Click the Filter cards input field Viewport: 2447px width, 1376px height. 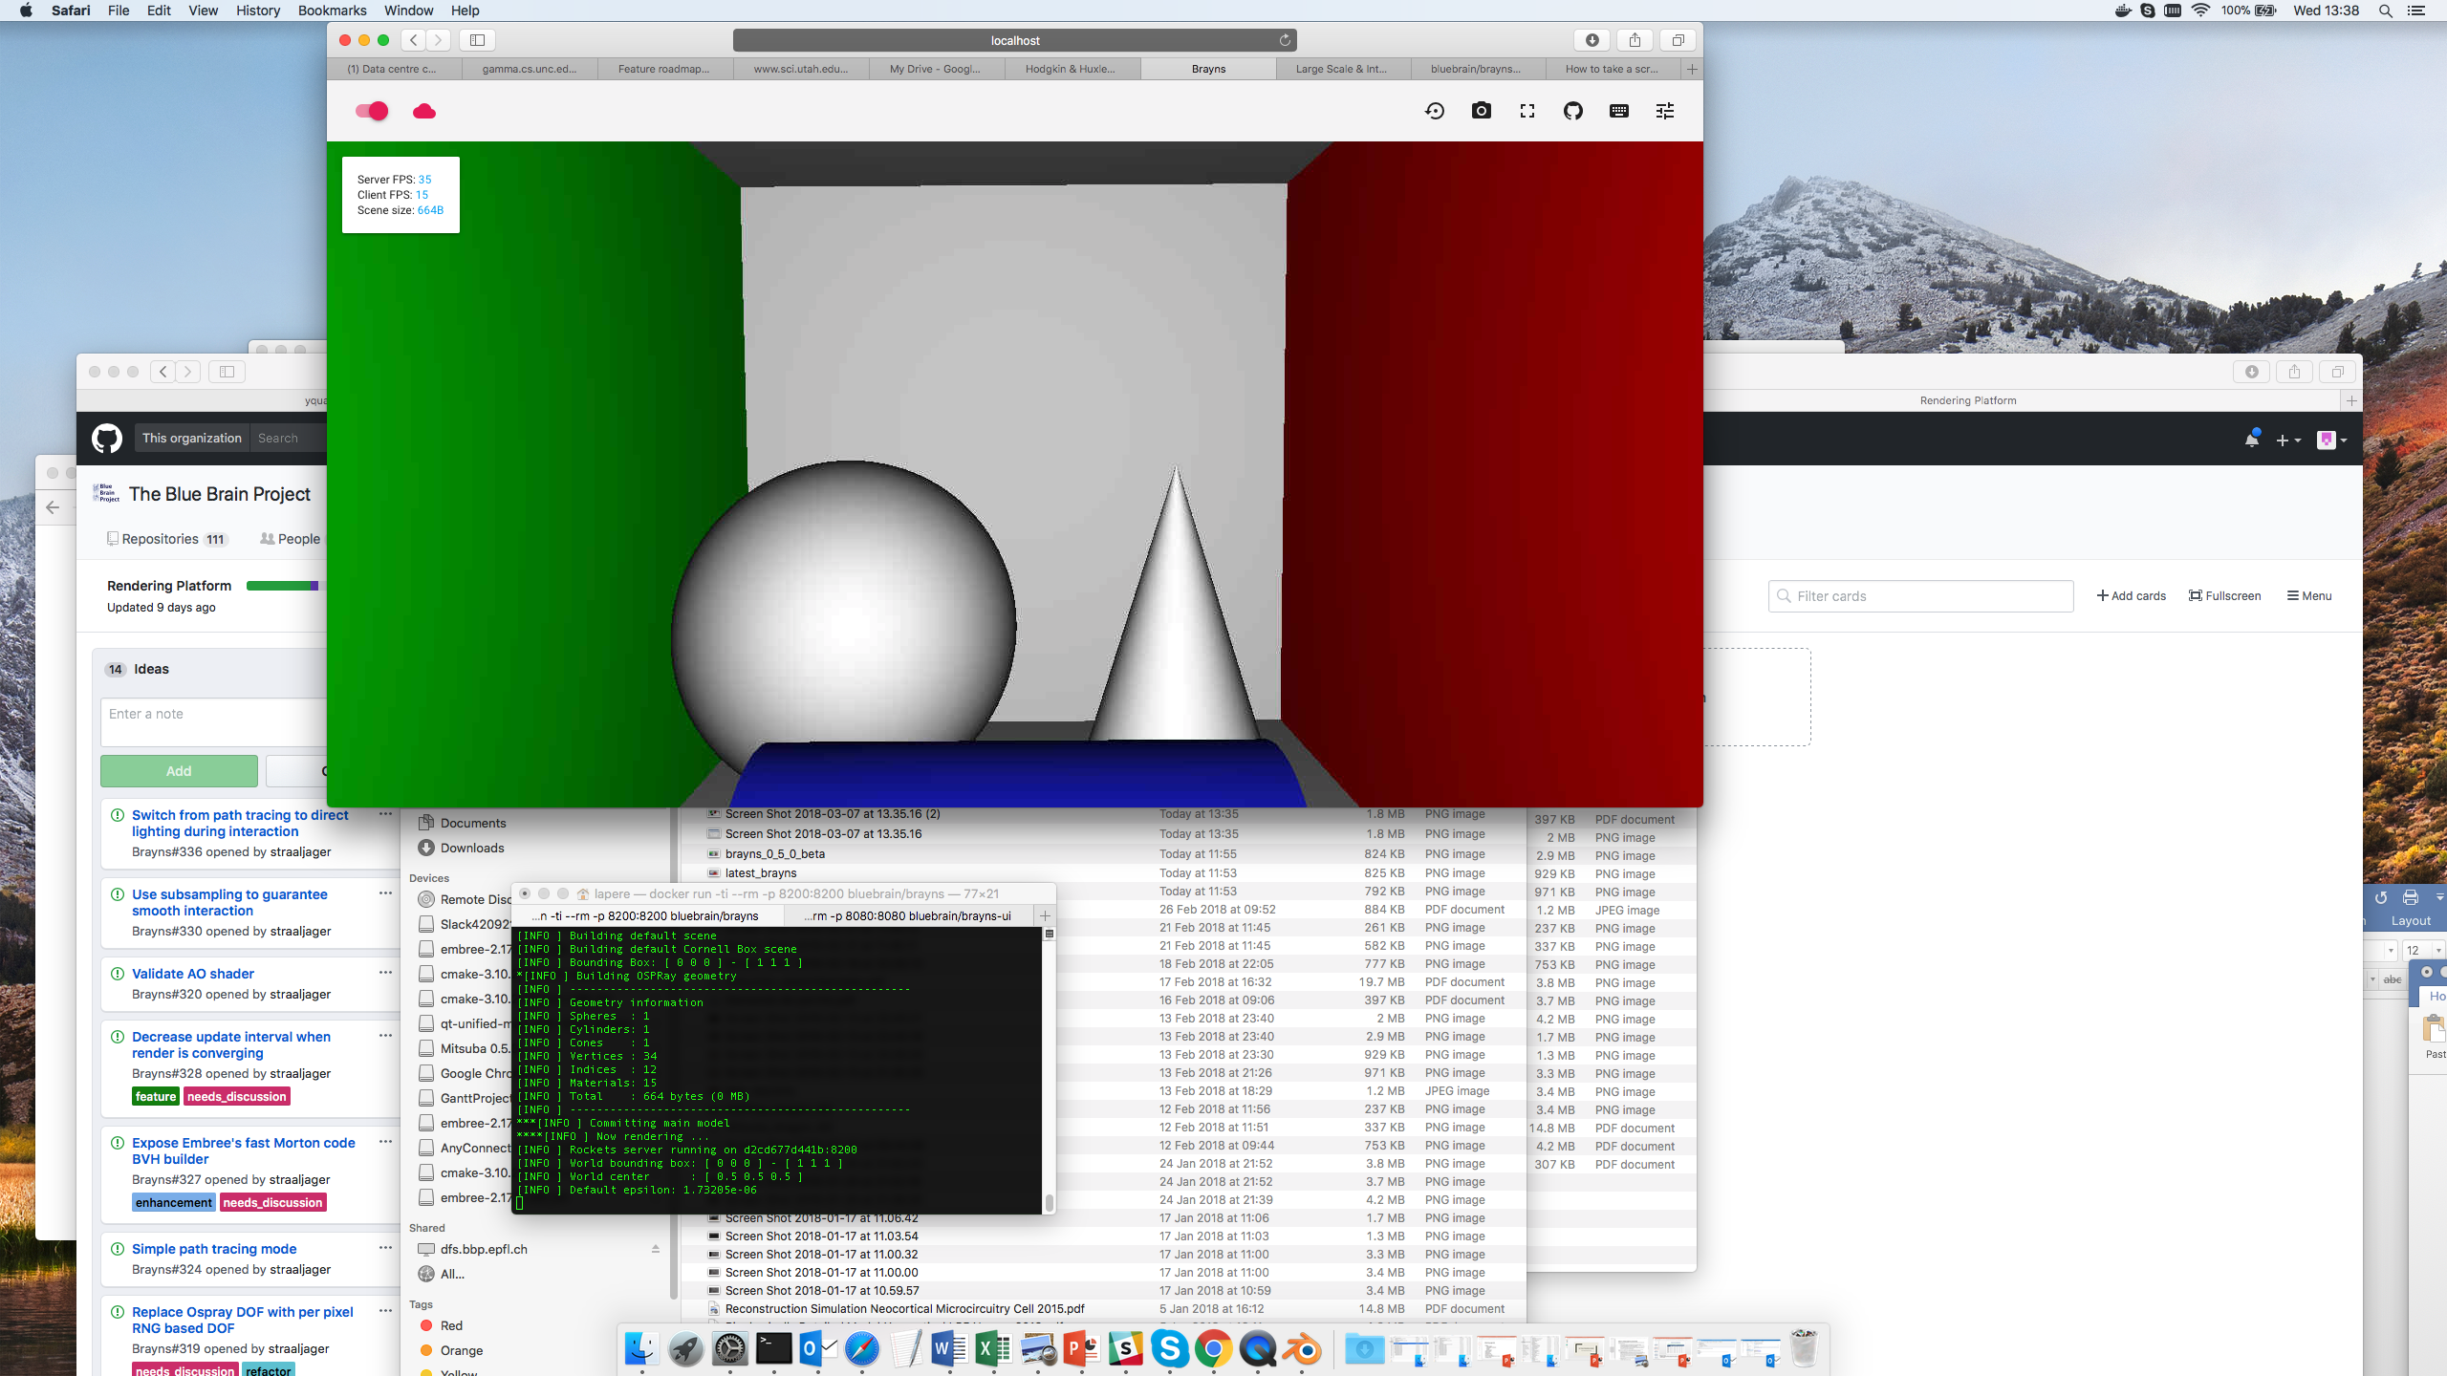click(1920, 596)
